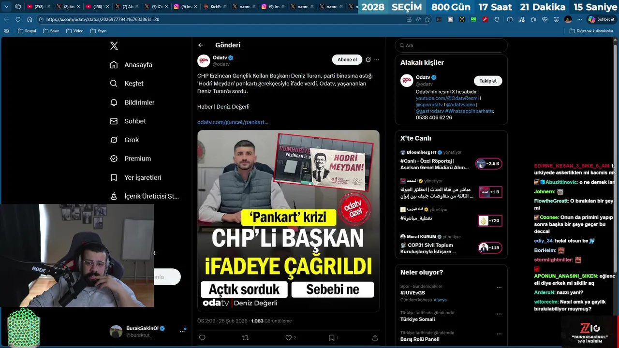Viewport: 619px width, 348px height.
Task: Open Türkiye Somali trend
Action: pyautogui.click(x=417, y=319)
